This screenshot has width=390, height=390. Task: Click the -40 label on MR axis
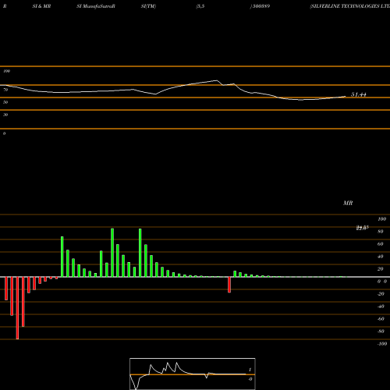[381, 307]
